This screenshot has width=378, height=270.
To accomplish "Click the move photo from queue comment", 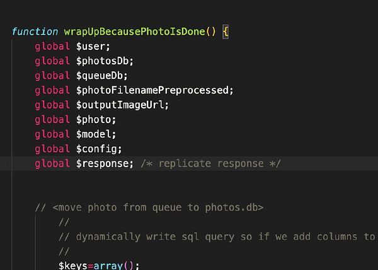I will (149, 207).
